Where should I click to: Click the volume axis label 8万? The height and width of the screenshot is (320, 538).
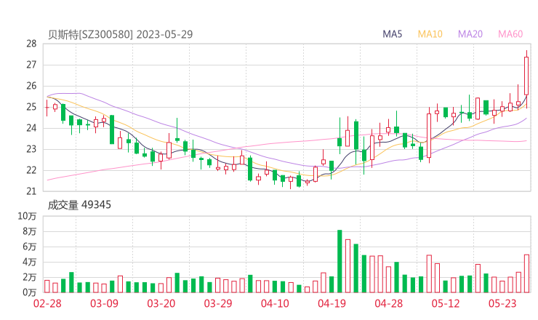pyautogui.click(x=30, y=231)
